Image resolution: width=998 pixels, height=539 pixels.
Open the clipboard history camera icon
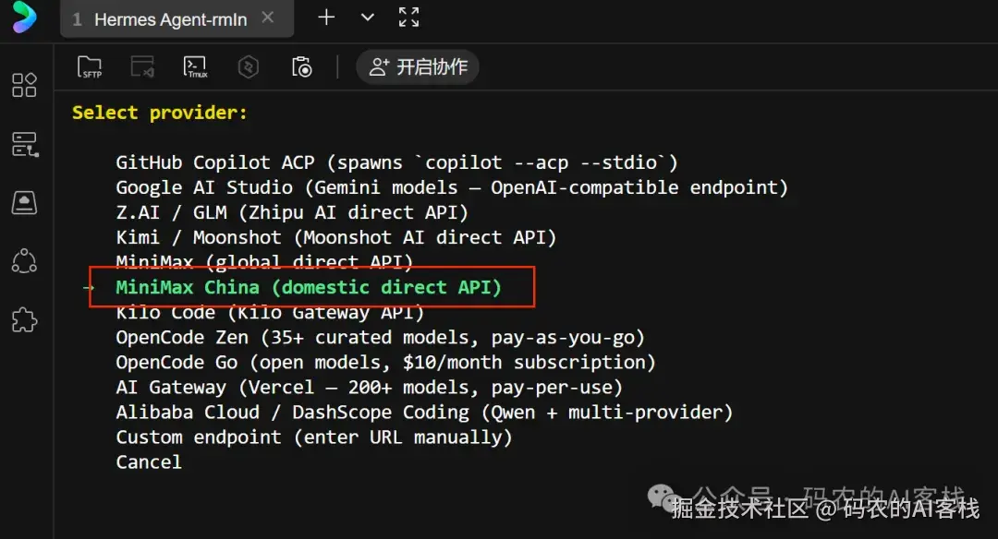301,66
